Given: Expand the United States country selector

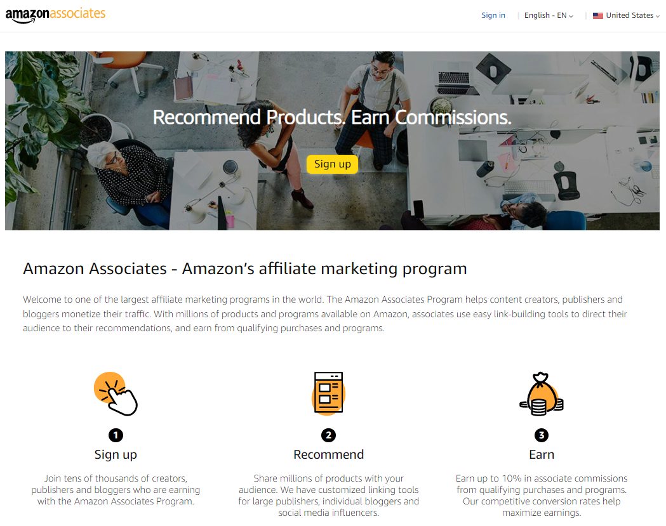Looking at the screenshot, I should click(627, 15).
